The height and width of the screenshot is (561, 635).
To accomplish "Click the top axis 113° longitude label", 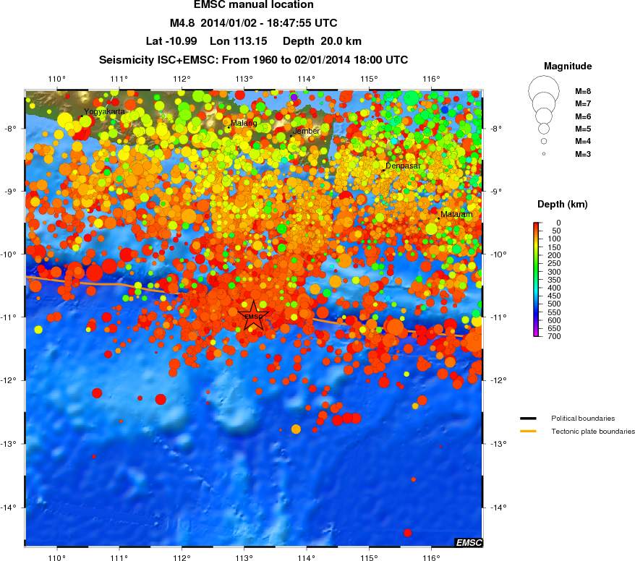I will coord(244,79).
